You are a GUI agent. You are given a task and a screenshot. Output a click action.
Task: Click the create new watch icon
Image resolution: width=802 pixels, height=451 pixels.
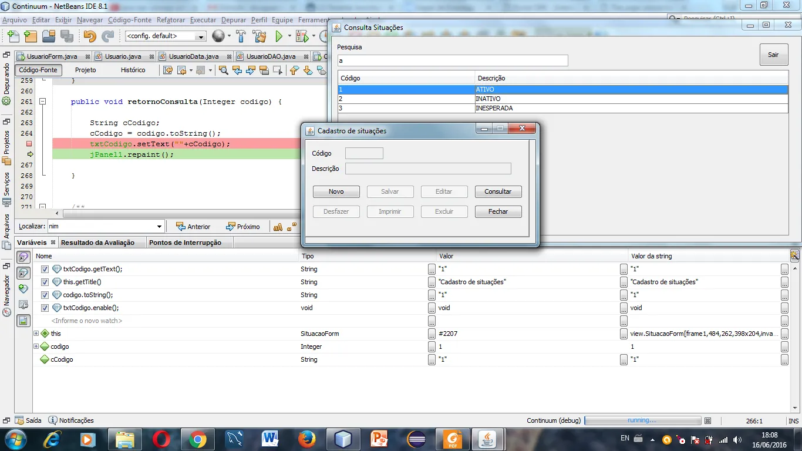[23, 288]
